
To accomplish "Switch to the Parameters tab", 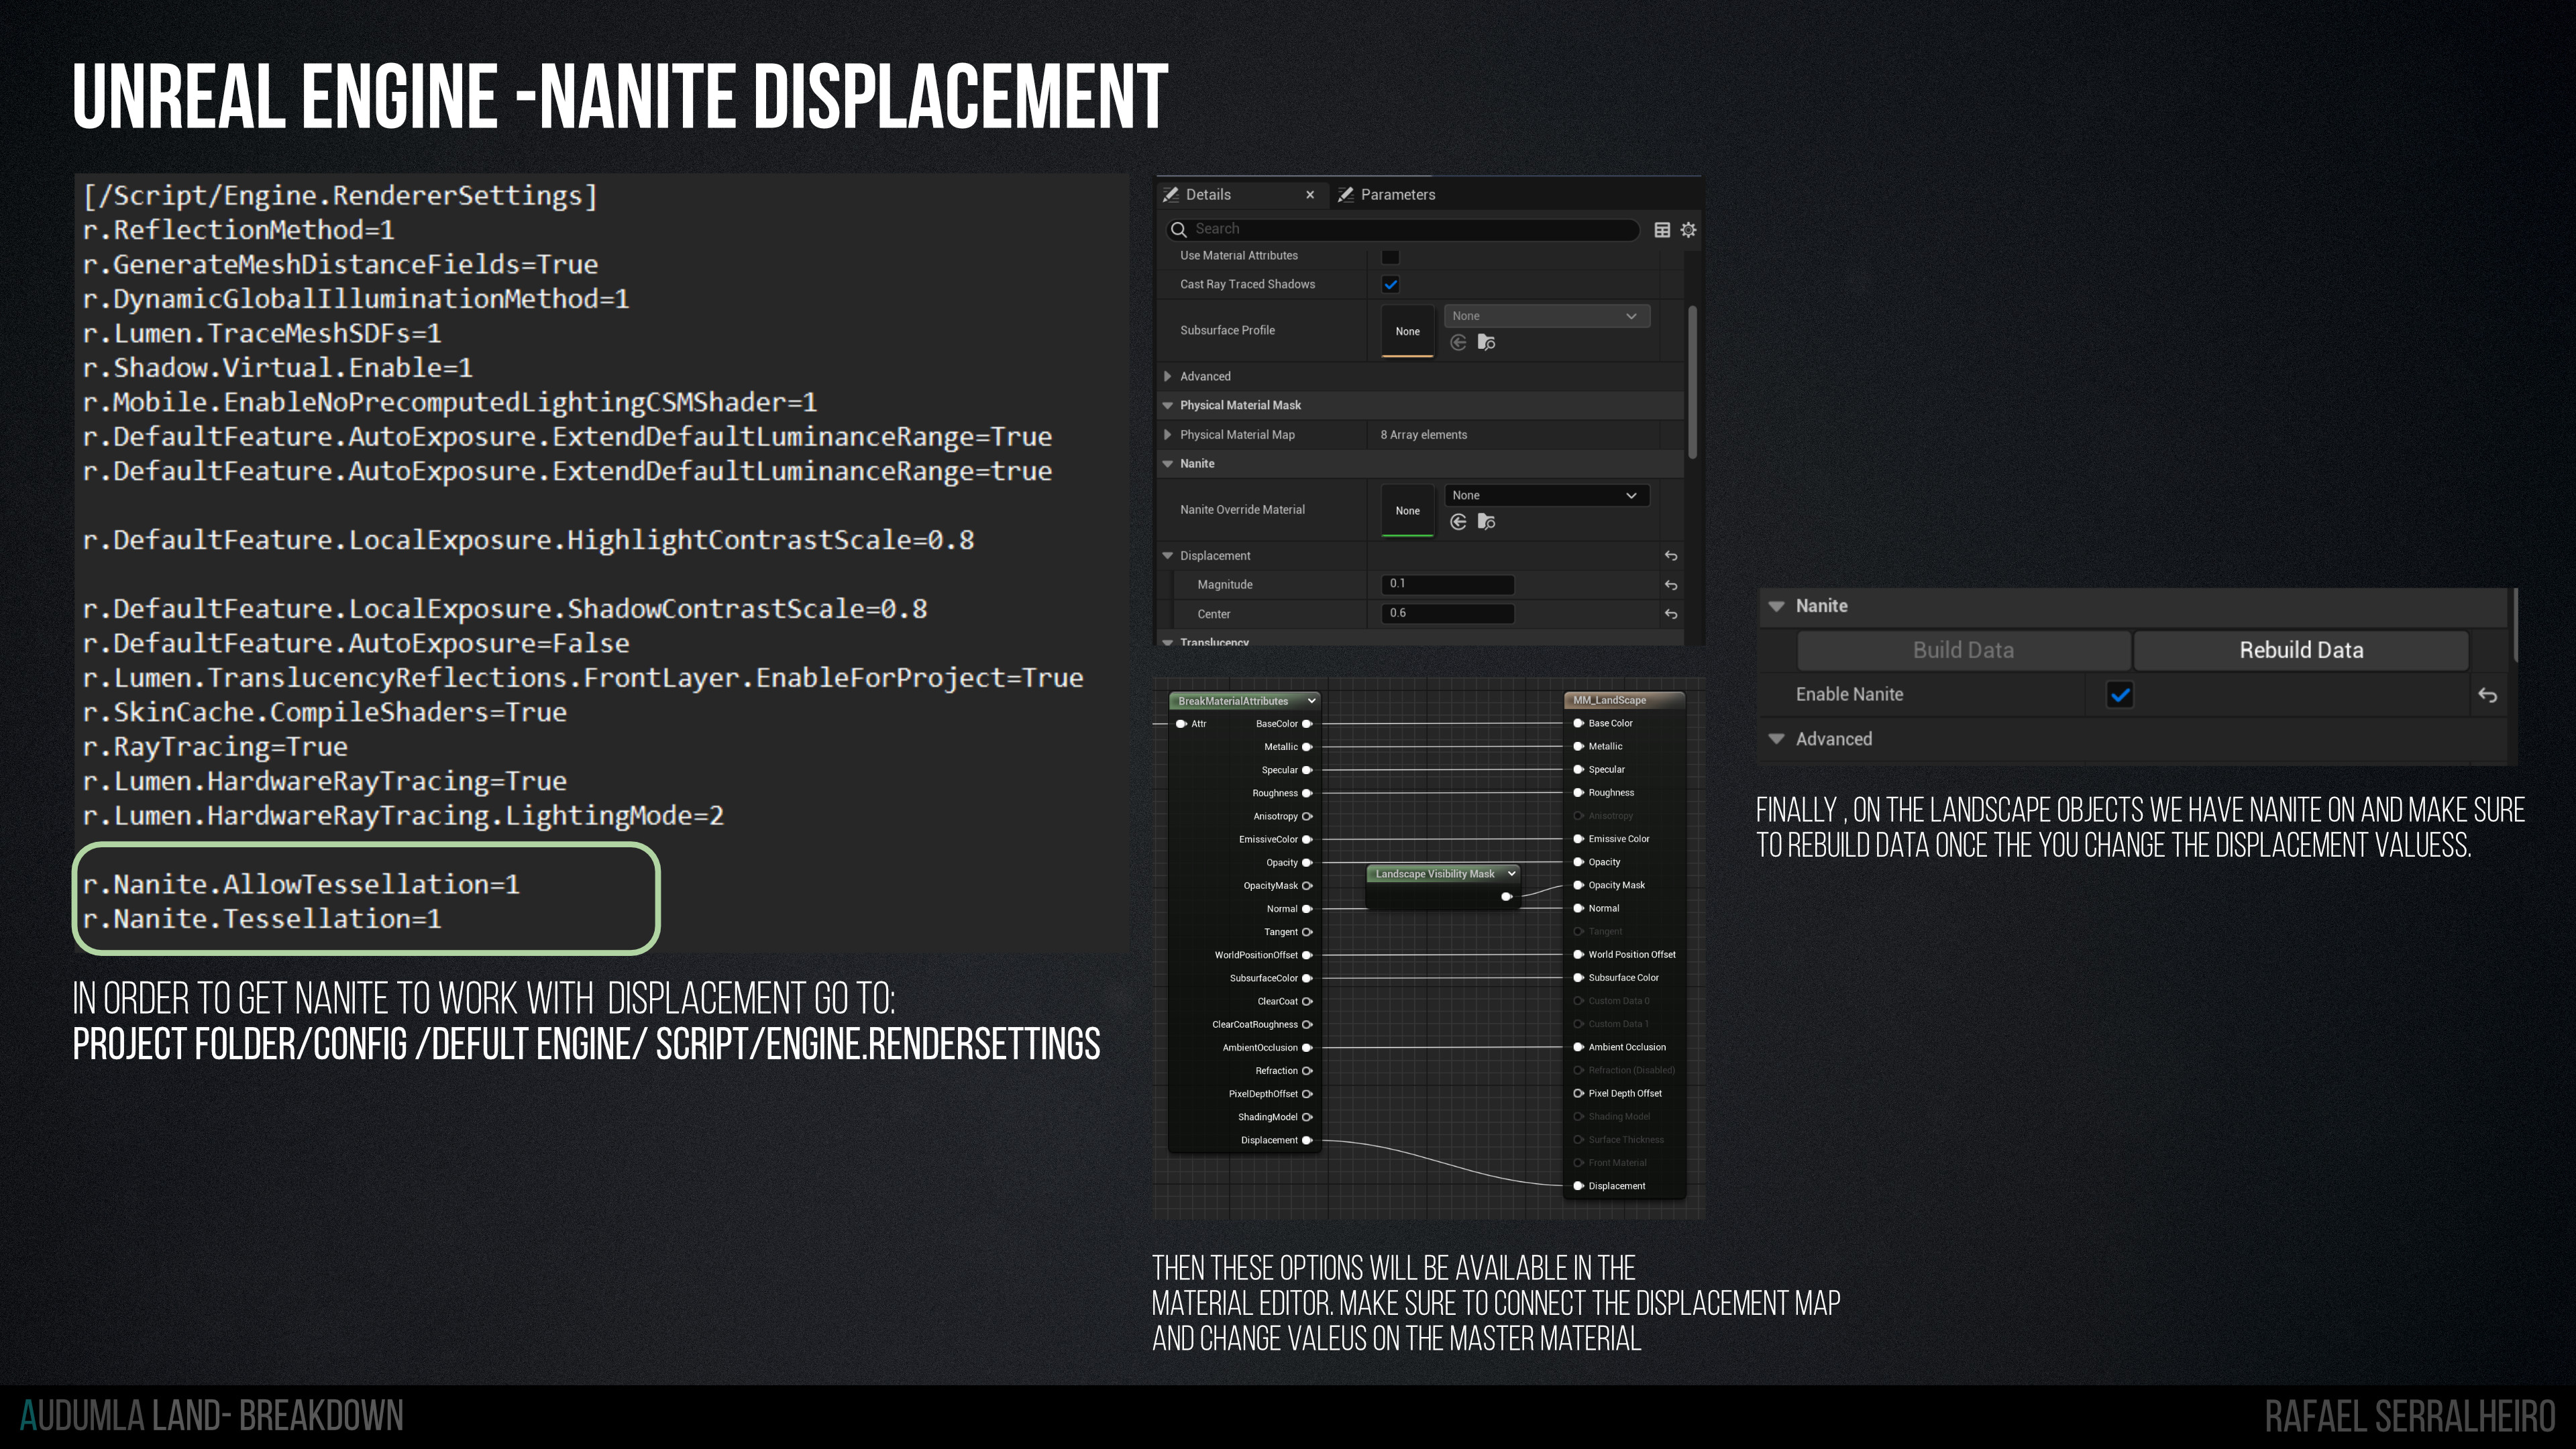I will click(1397, 195).
